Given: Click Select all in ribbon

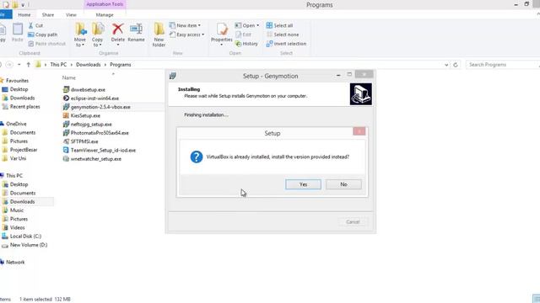Looking at the screenshot, I should click(279, 25).
